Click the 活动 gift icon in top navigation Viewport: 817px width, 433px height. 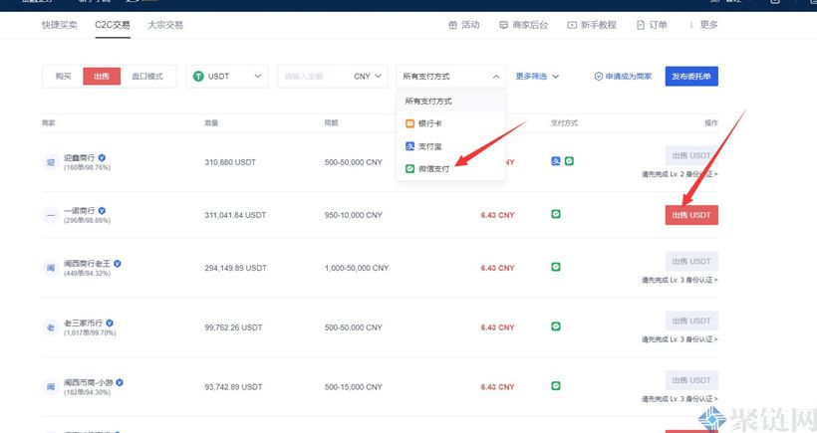coord(453,25)
